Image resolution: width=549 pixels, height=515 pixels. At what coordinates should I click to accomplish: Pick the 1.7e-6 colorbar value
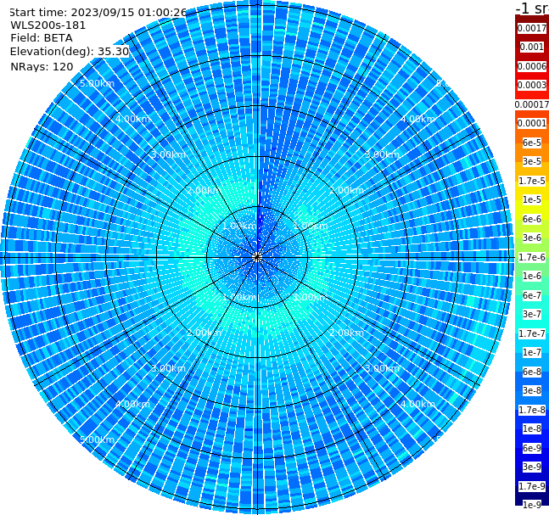(532, 257)
